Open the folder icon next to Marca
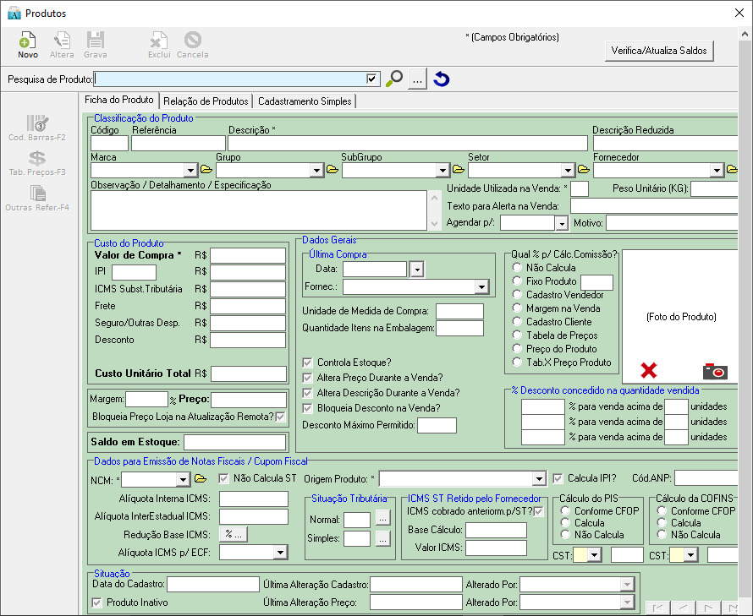The image size is (753, 616). pos(206,170)
